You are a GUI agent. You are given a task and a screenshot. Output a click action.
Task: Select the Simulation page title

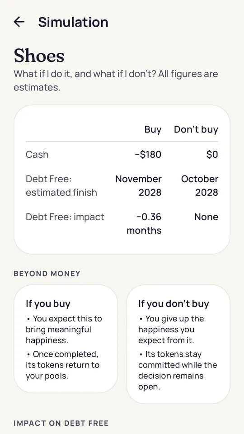73,22
